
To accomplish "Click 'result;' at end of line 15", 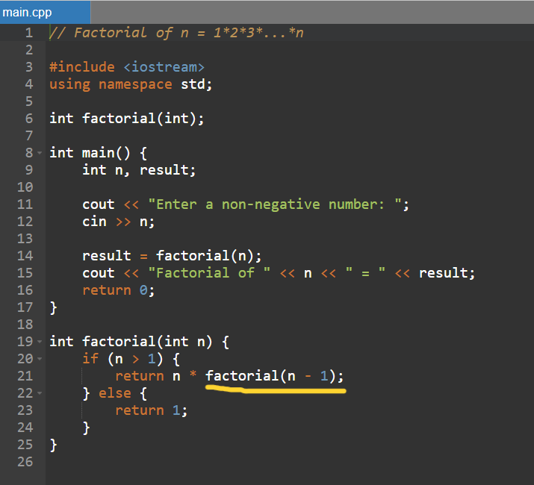I will click(x=447, y=273).
